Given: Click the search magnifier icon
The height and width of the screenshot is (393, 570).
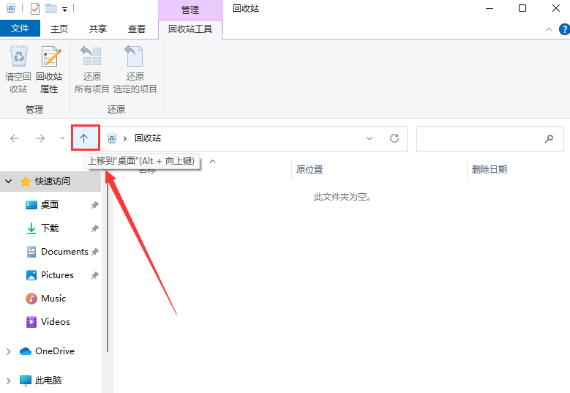Looking at the screenshot, I should click(x=549, y=138).
